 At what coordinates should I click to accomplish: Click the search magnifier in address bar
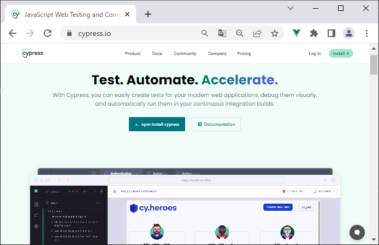(205, 33)
